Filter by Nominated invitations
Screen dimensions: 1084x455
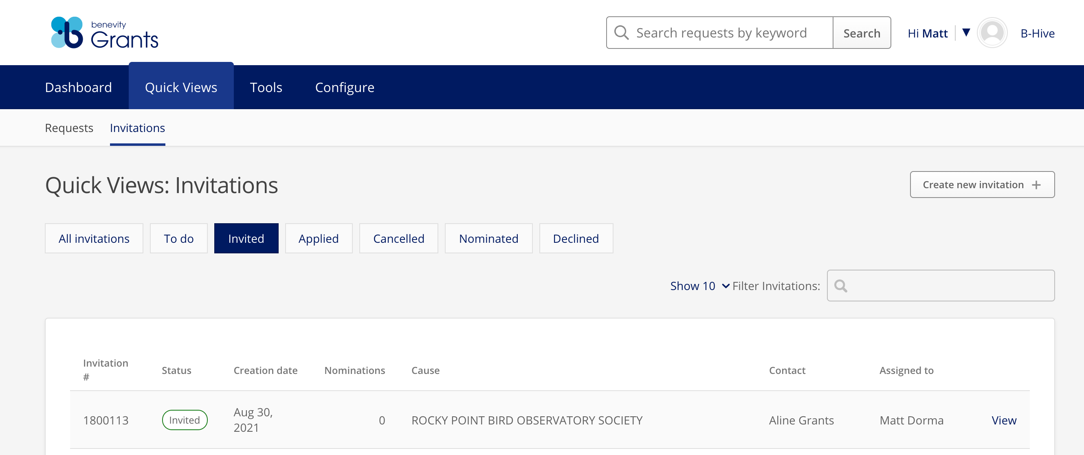pos(488,238)
